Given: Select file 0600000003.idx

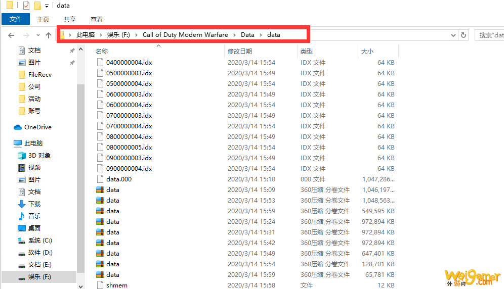Looking at the screenshot, I should point(129,94).
